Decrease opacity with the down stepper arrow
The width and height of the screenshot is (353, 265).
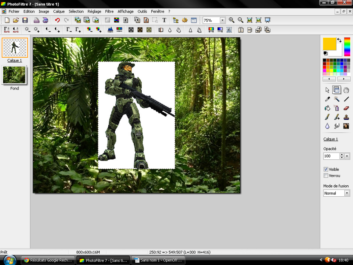point(342,157)
